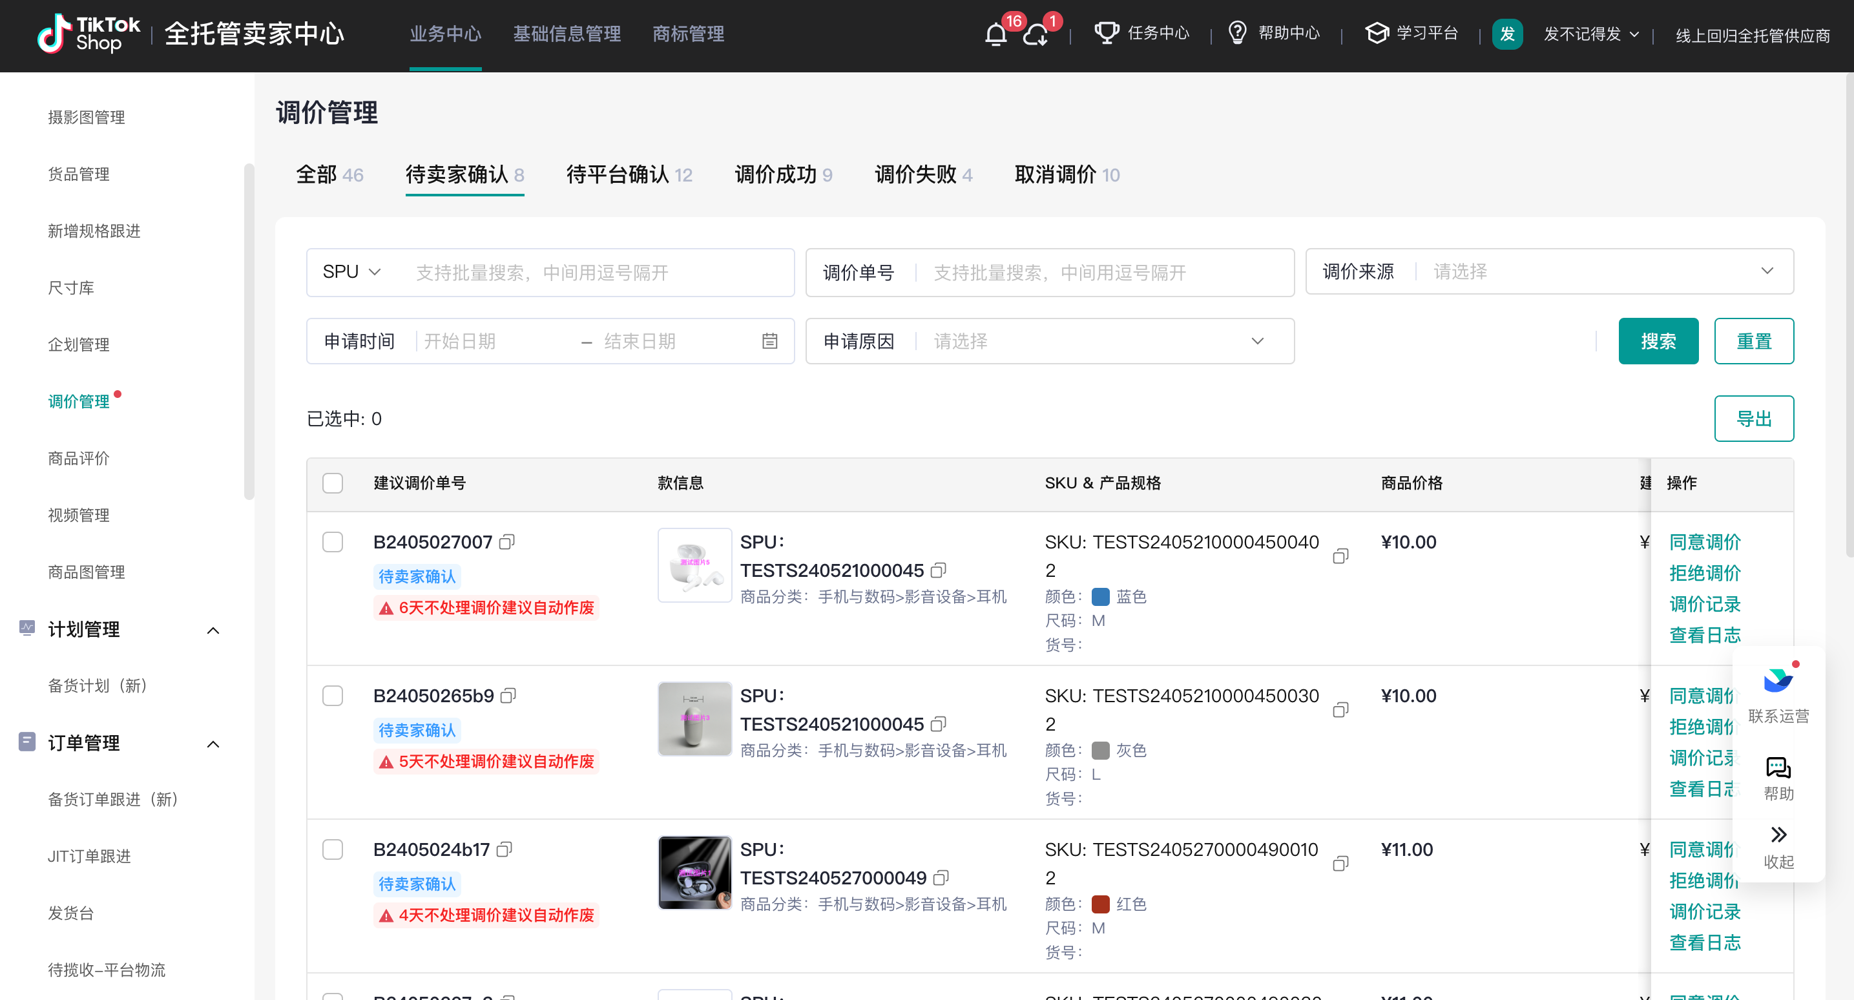Switch to 调价成功 tab
This screenshot has width=1854, height=1000.
783,175
